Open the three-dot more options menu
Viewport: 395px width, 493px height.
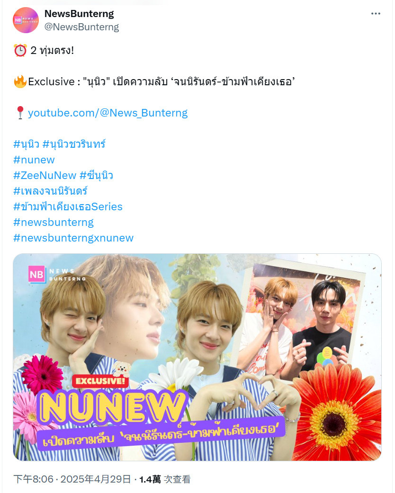pos(376,14)
